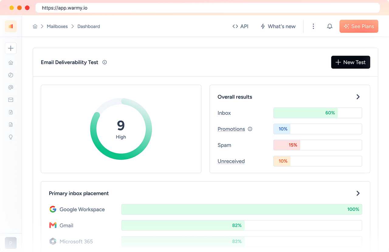This screenshot has height=252, width=389.
Task: Open the document upload sidebar icon
Action: [11, 112]
